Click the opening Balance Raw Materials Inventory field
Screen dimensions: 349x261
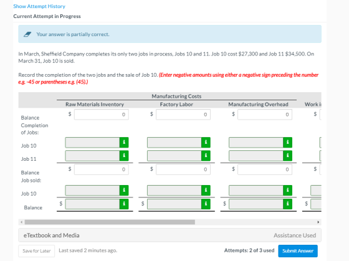[102, 115]
